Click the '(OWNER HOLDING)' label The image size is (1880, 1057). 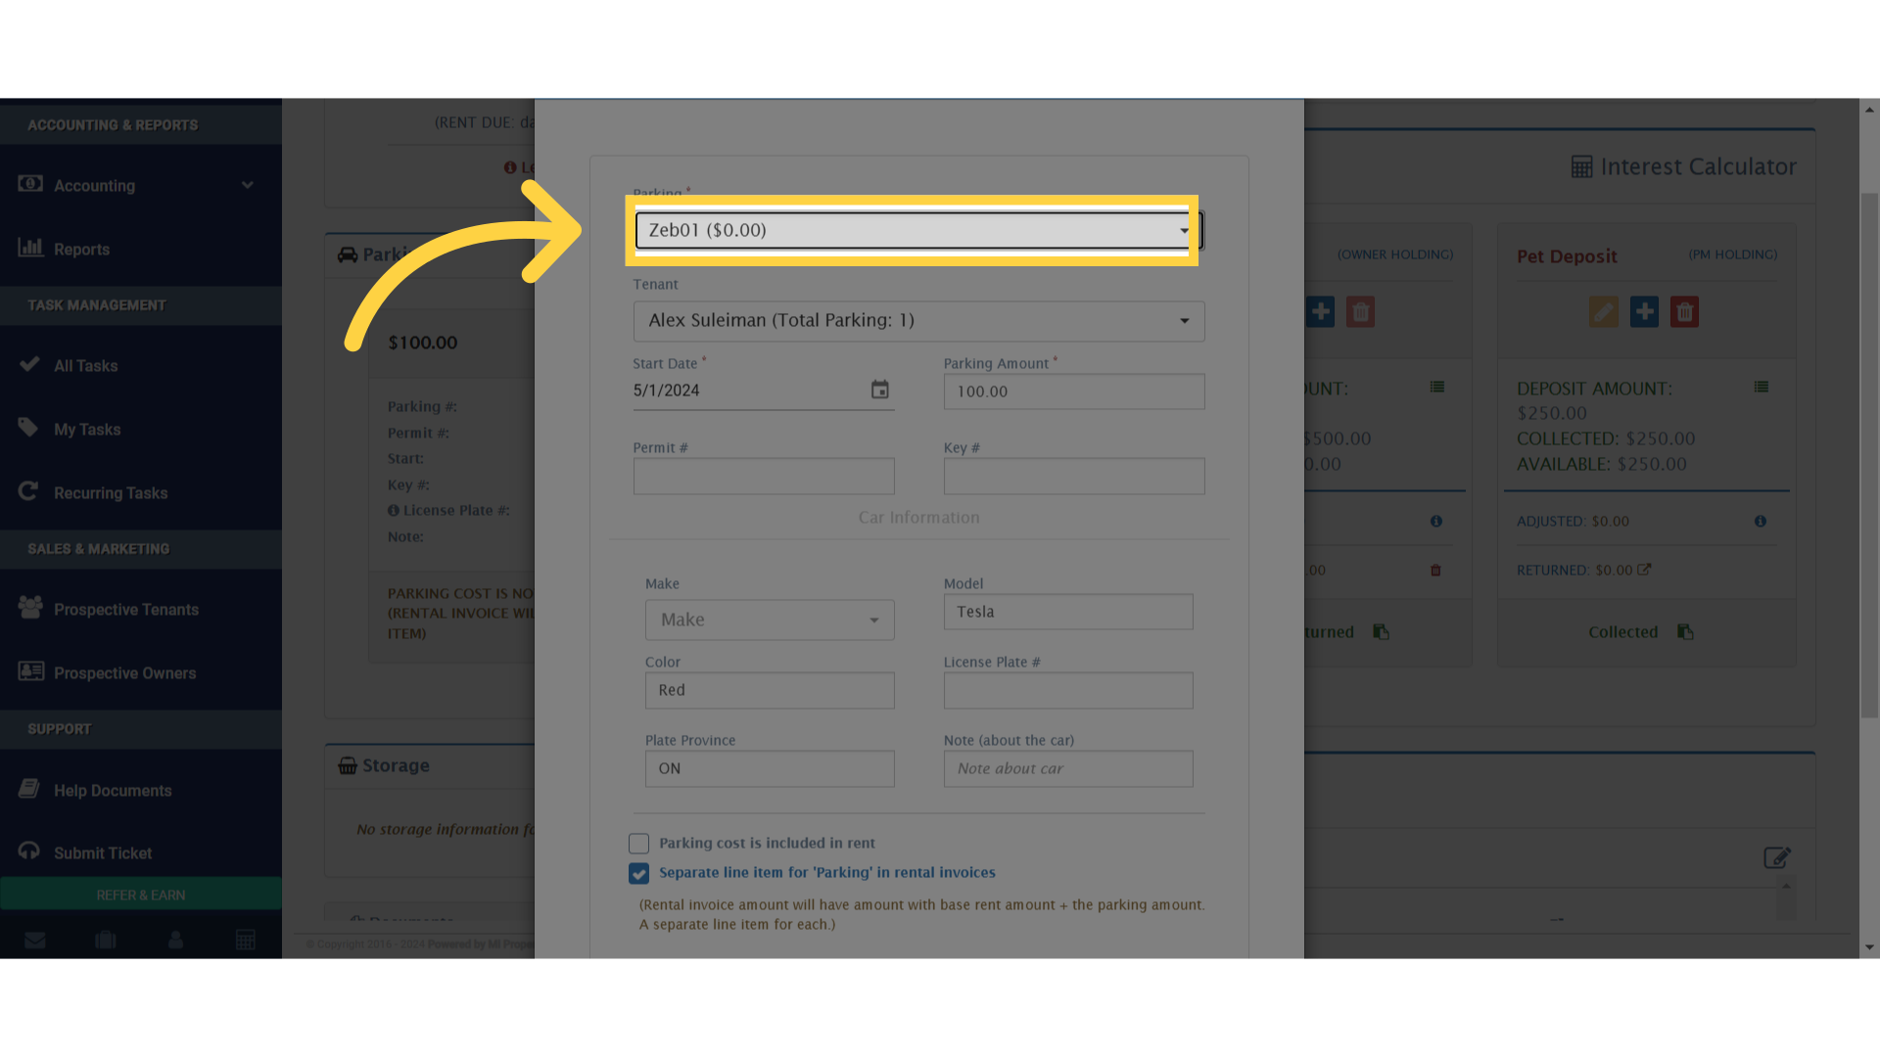(1395, 254)
